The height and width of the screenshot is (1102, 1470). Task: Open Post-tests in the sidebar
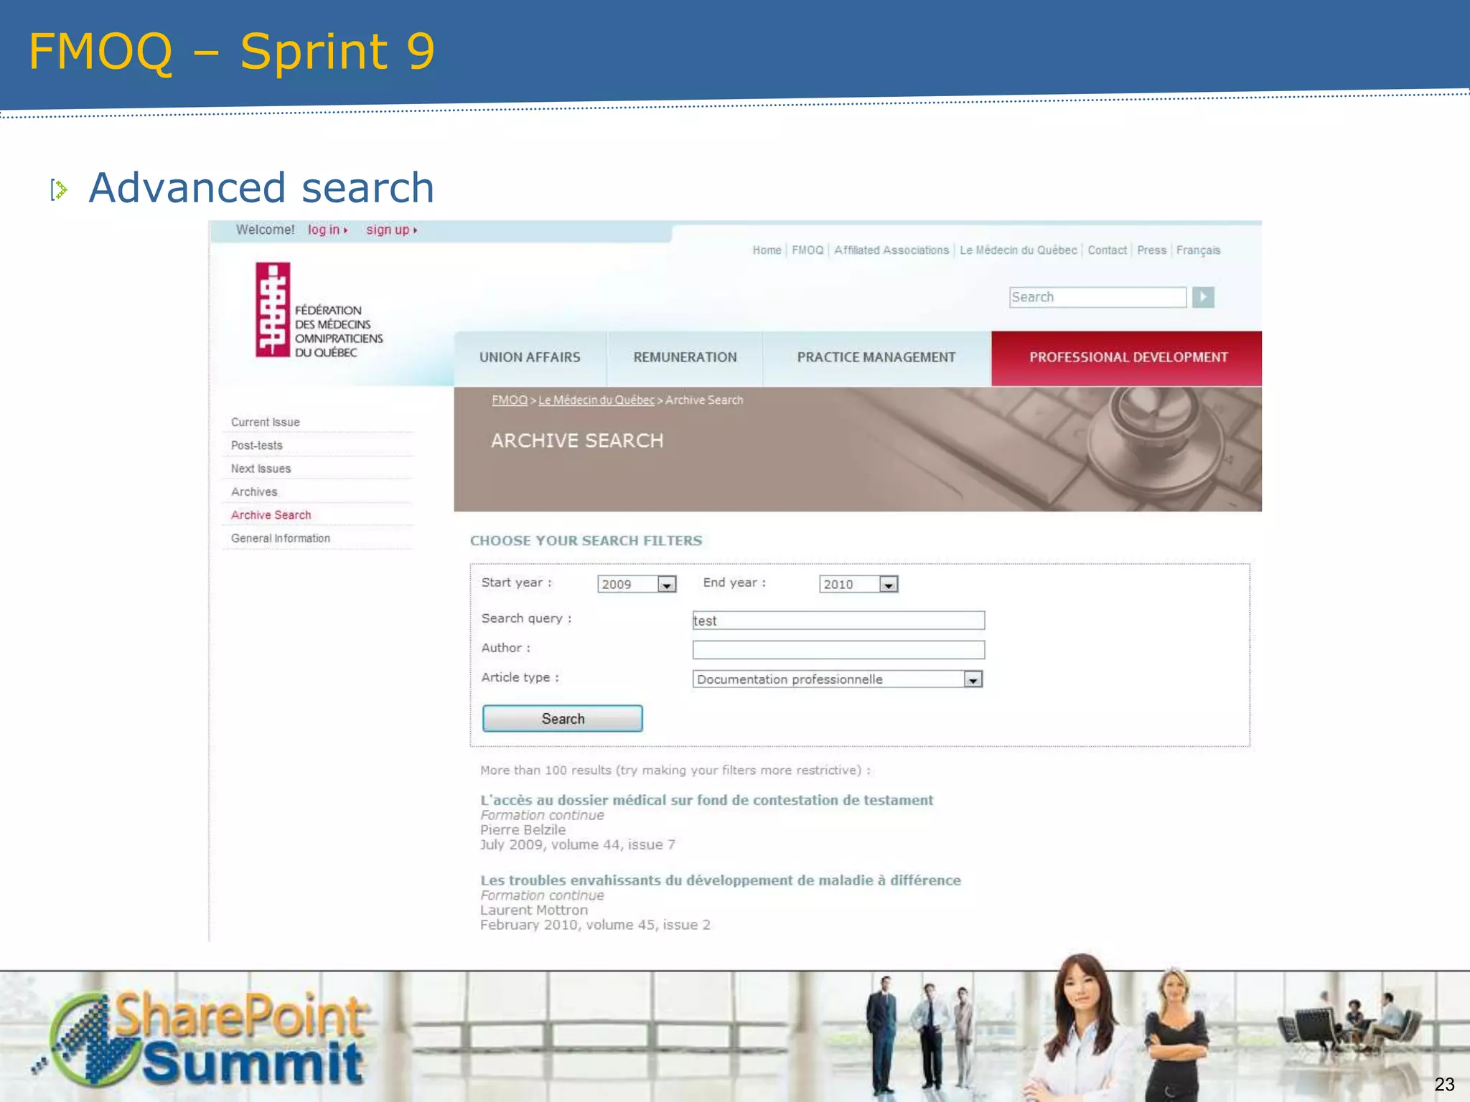point(256,446)
